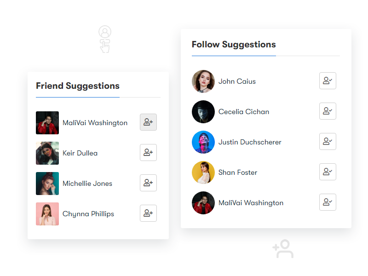Add Chynna Phillips using add-friend icon
Image resolution: width=368 pixels, height=276 pixels.
pos(148,213)
